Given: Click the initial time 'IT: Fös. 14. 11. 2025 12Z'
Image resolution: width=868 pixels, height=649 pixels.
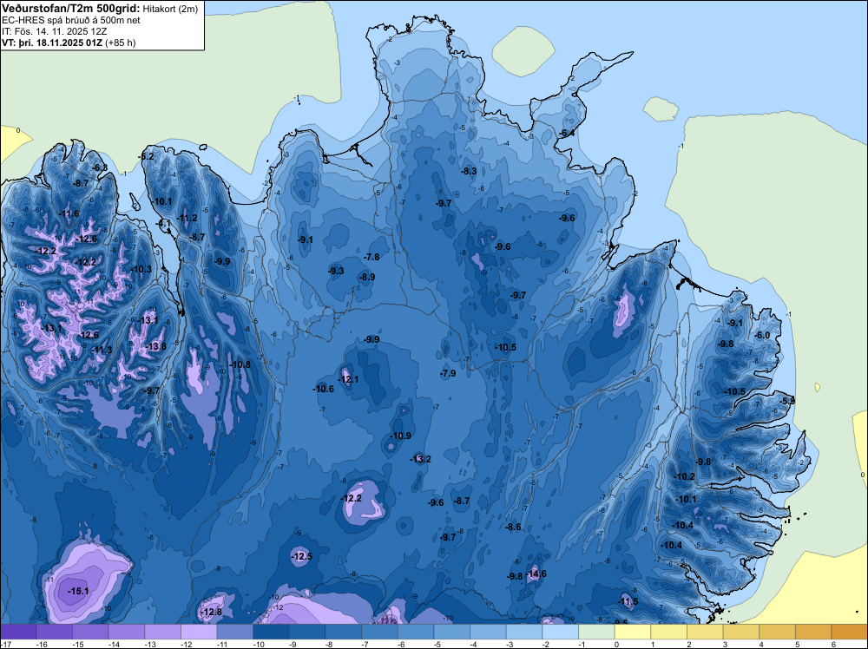Looking at the screenshot, I should 52,31.
